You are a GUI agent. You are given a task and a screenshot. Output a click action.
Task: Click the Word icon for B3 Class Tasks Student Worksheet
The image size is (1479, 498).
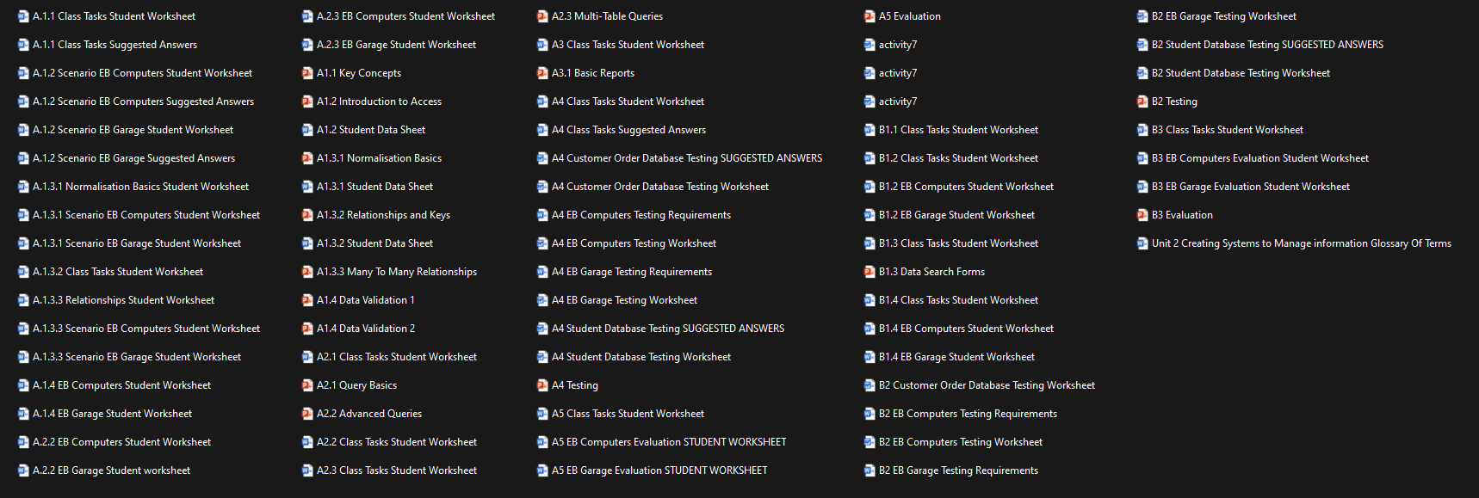tap(1142, 130)
